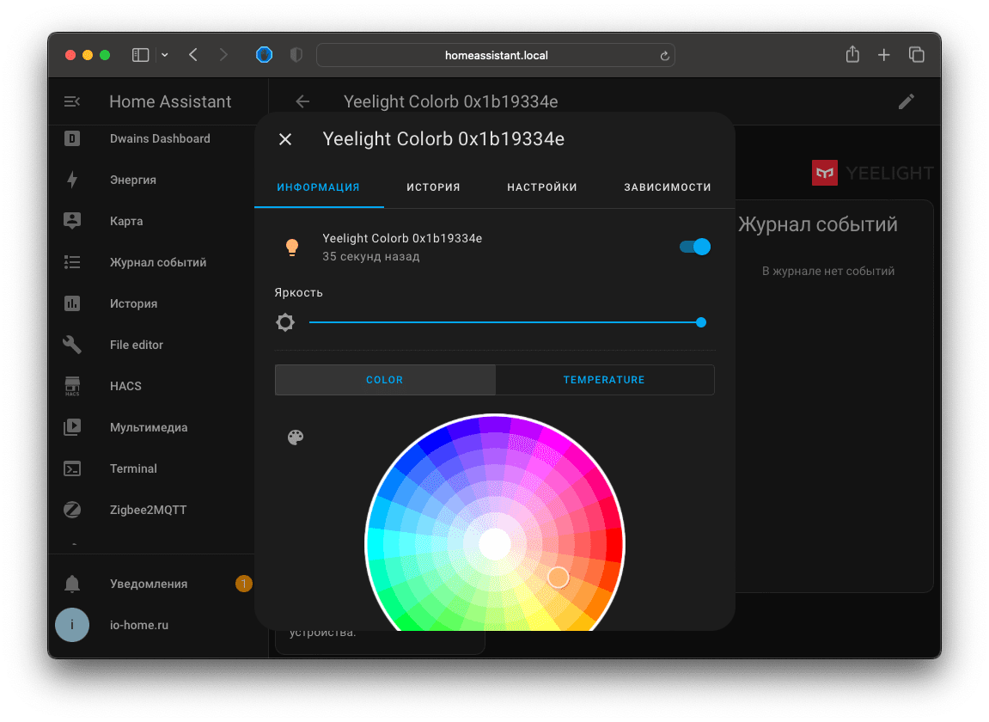Open the Terminal sidebar icon
Viewport: 989px width, 722px height.
[72, 468]
